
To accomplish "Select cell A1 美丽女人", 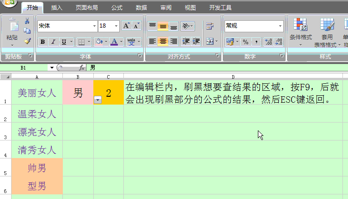I will 37,92.
